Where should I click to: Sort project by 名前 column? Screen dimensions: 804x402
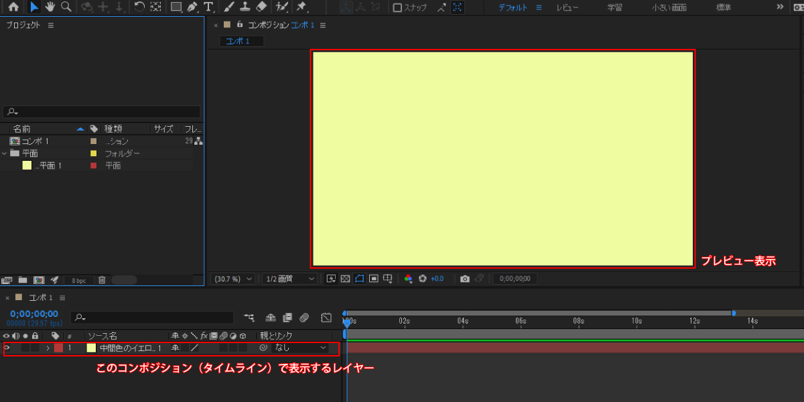coord(21,129)
